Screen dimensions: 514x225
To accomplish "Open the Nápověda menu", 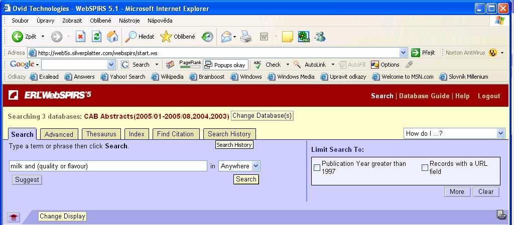I will pos(160,21).
